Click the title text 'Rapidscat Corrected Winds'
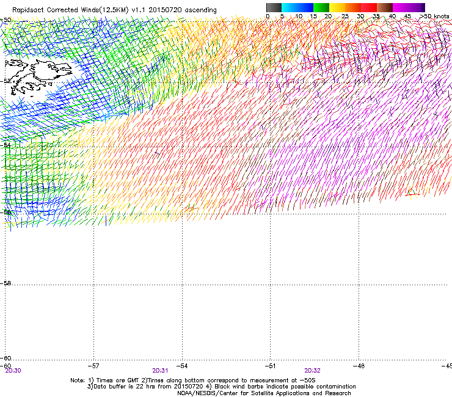452x397 pixels. 56,10
